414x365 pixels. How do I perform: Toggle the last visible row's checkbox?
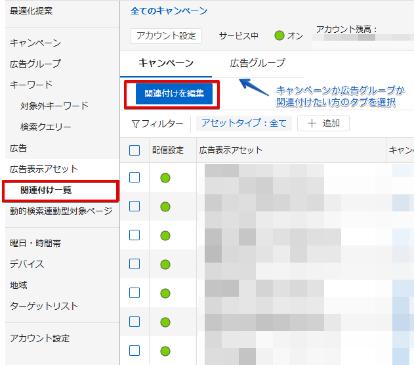point(135,351)
